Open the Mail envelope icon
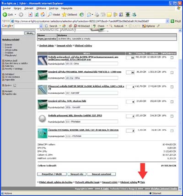 pos(89,15)
